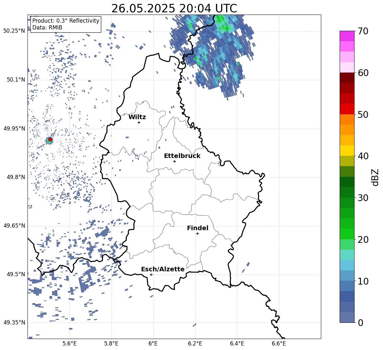
Task: Click the 49.35°N latitude label
Action: [14, 322]
